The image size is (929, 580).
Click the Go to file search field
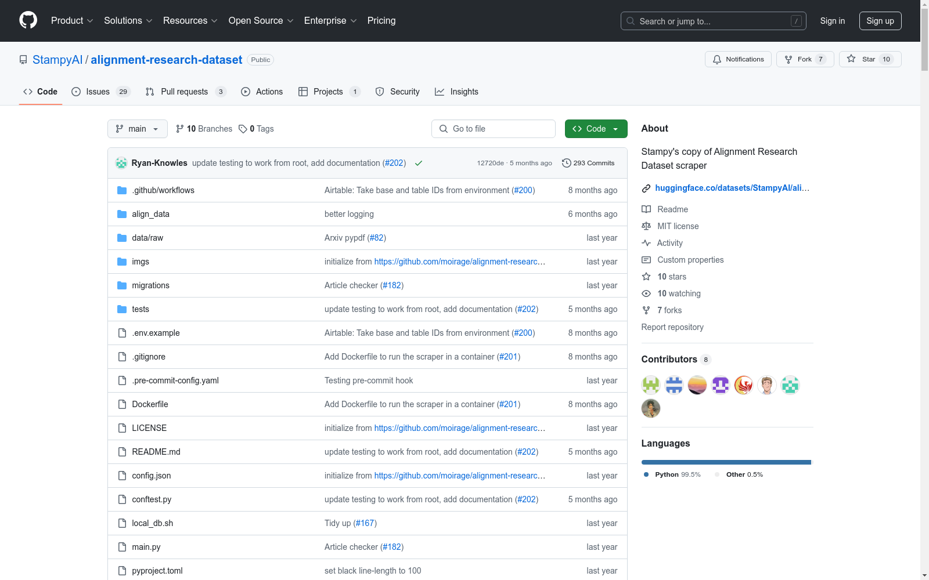point(494,129)
